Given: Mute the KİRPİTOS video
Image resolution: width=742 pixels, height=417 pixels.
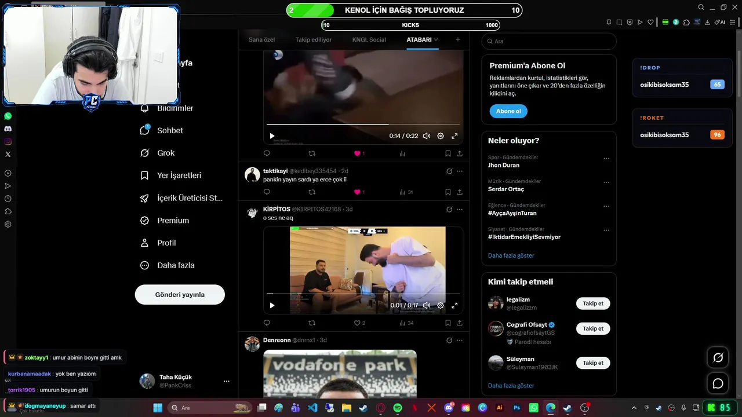Looking at the screenshot, I should (x=427, y=305).
